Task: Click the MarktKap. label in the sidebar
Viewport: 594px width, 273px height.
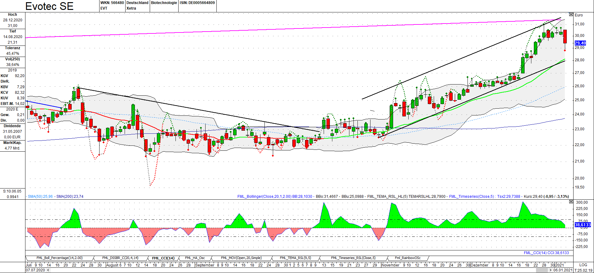Action: tap(12, 143)
